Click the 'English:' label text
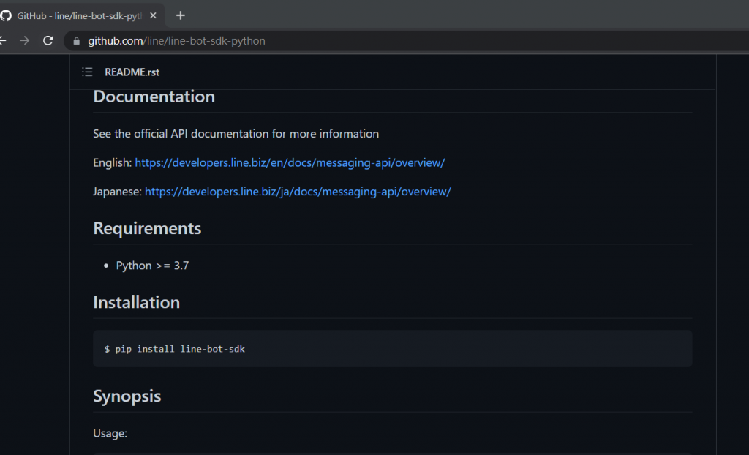Viewport: 749px width, 455px height. point(112,163)
